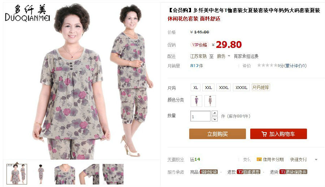
Task: Click the 按时发货 service badge
Action: [209, 172]
